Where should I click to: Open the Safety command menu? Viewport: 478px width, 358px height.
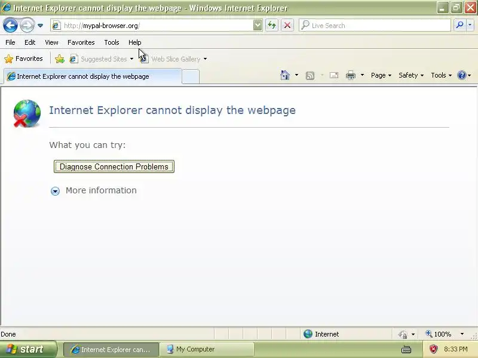point(411,75)
